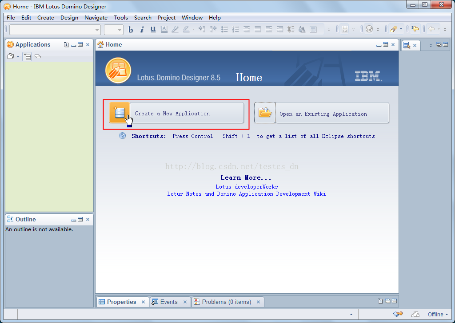This screenshot has width=455, height=323.
Task: Click the text properties AA icon
Action: click(x=302, y=29)
